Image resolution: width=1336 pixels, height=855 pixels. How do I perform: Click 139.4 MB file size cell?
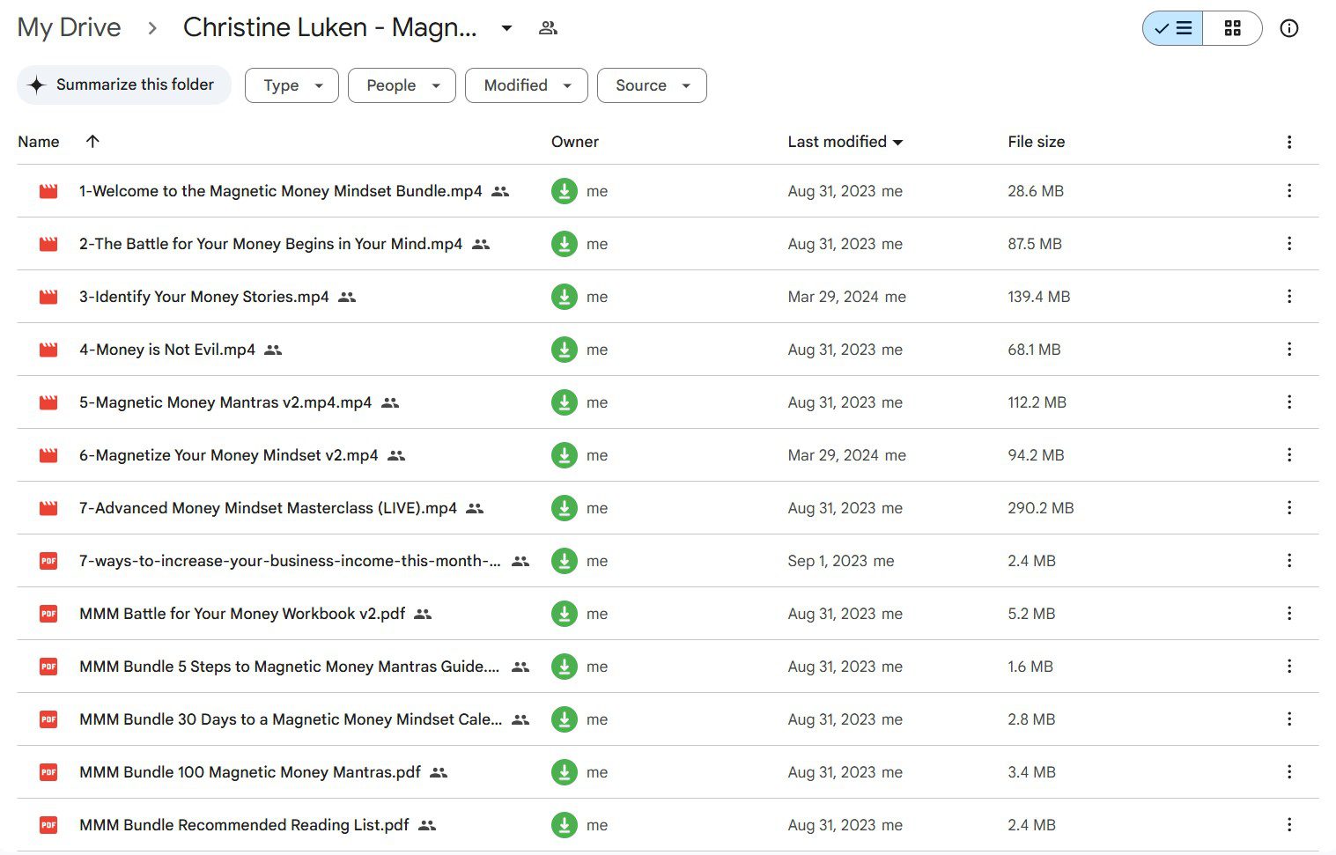point(1039,297)
